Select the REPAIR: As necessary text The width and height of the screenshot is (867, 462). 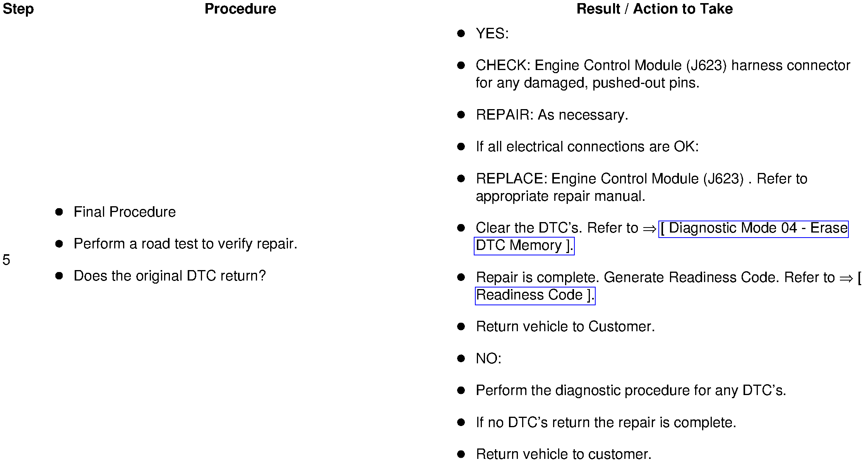click(552, 115)
